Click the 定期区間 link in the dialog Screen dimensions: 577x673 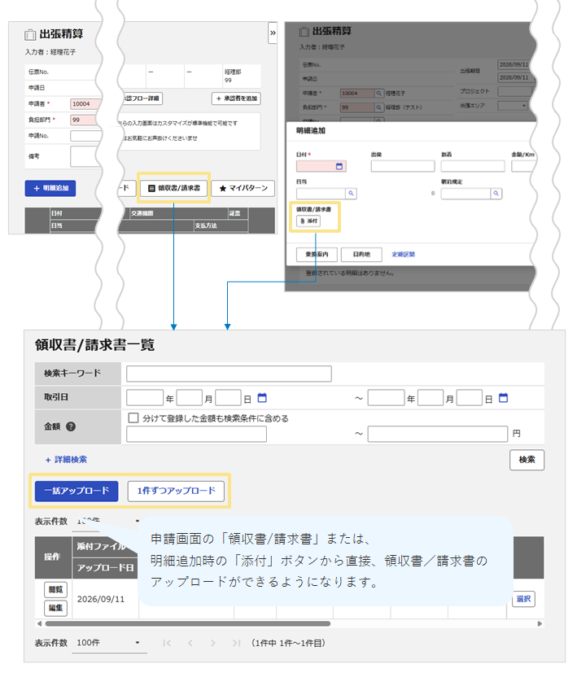pos(403,254)
